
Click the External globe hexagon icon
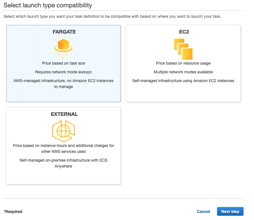click(x=63, y=131)
